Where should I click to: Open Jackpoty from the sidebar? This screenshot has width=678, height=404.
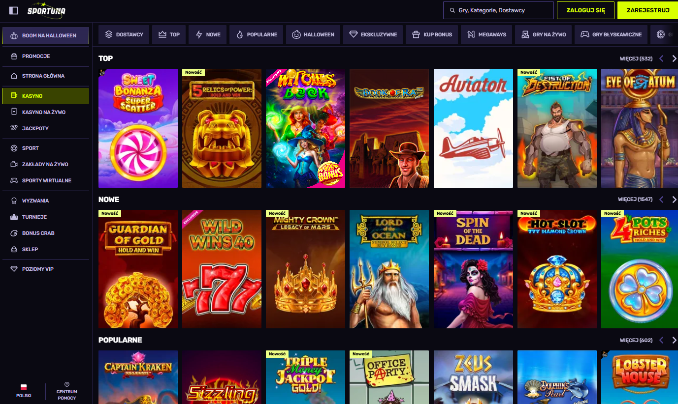tap(35, 128)
